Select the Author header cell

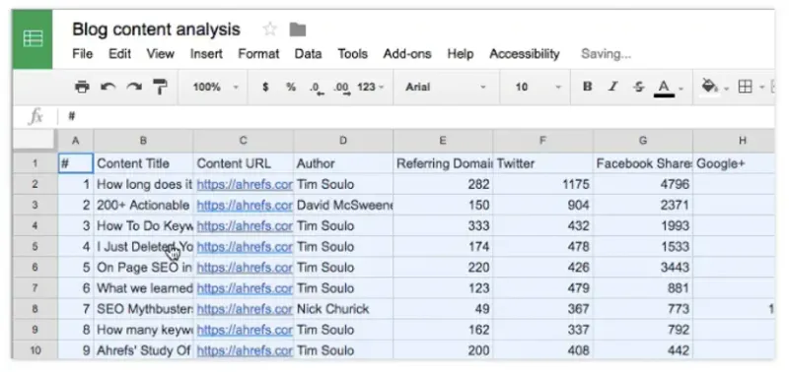coord(343,163)
